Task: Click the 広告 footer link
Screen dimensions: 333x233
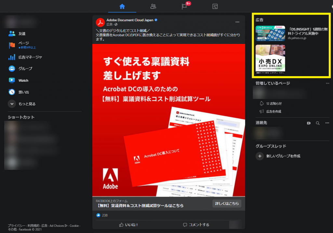Action: pyautogui.click(x=44, y=226)
